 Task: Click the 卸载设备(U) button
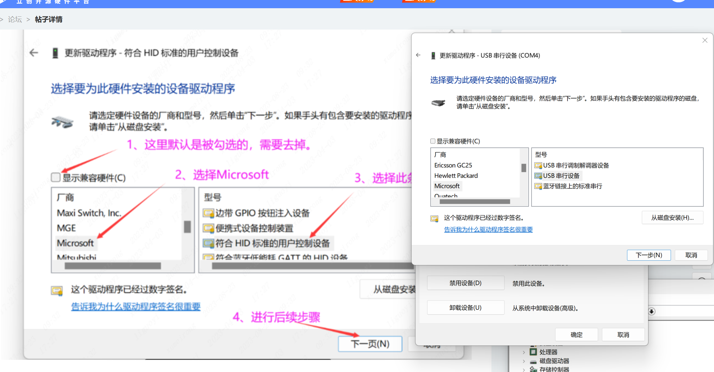pyautogui.click(x=465, y=308)
